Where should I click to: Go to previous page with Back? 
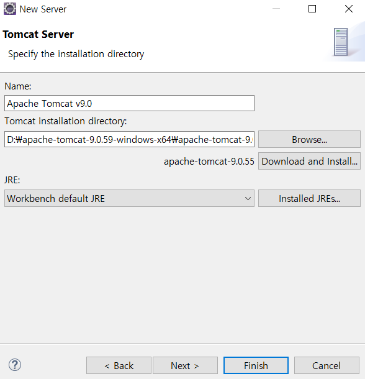click(x=119, y=365)
